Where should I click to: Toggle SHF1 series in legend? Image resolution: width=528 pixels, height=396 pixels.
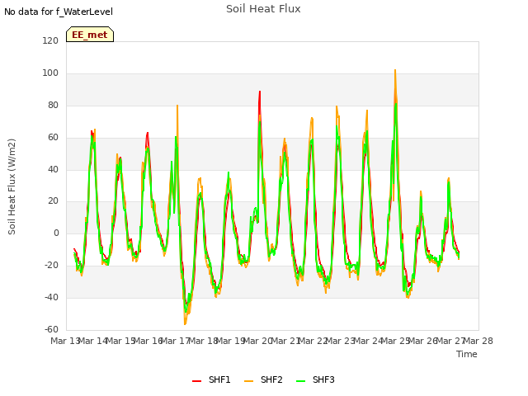point(211,379)
